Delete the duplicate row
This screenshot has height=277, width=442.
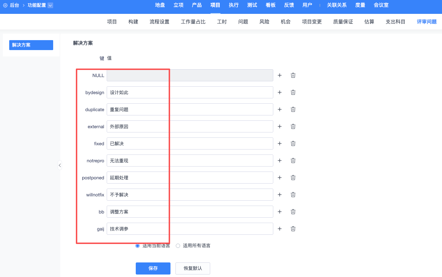(293, 109)
